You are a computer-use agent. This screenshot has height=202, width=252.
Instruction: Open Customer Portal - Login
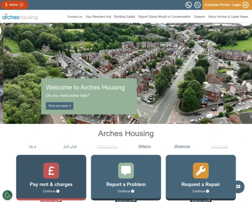click(227, 5)
